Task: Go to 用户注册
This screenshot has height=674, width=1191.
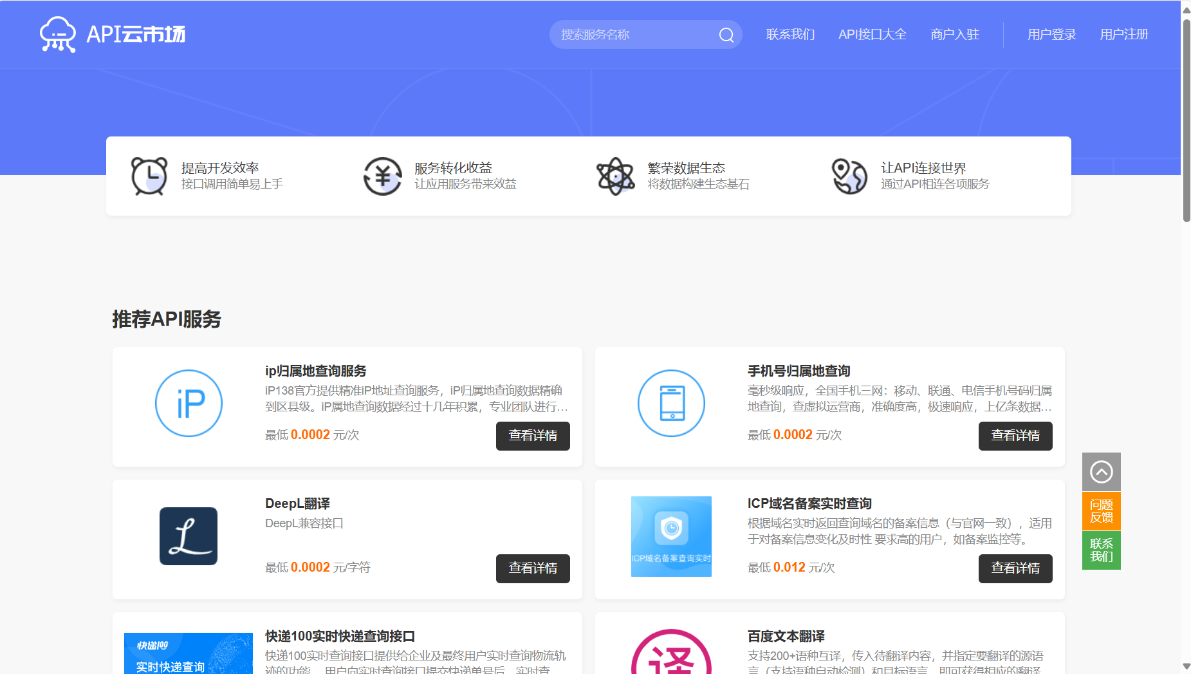Action: coord(1124,35)
